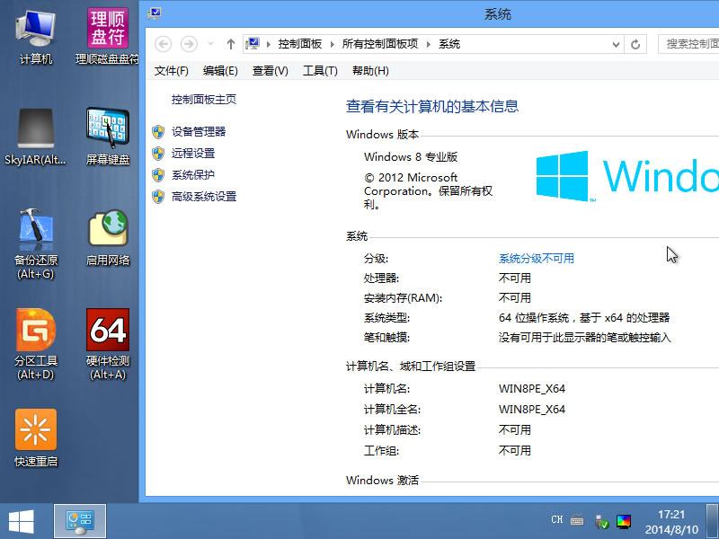Refresh the System page
Screen dimensions: 719x539
click(x=635, y=44)
